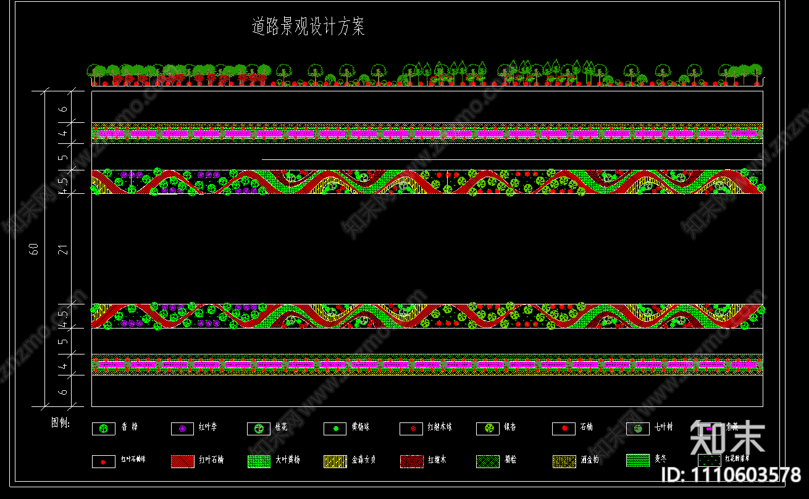809x499 pixels.
Task: Select the 21 roadway width dimension
Action: point(63,249)
